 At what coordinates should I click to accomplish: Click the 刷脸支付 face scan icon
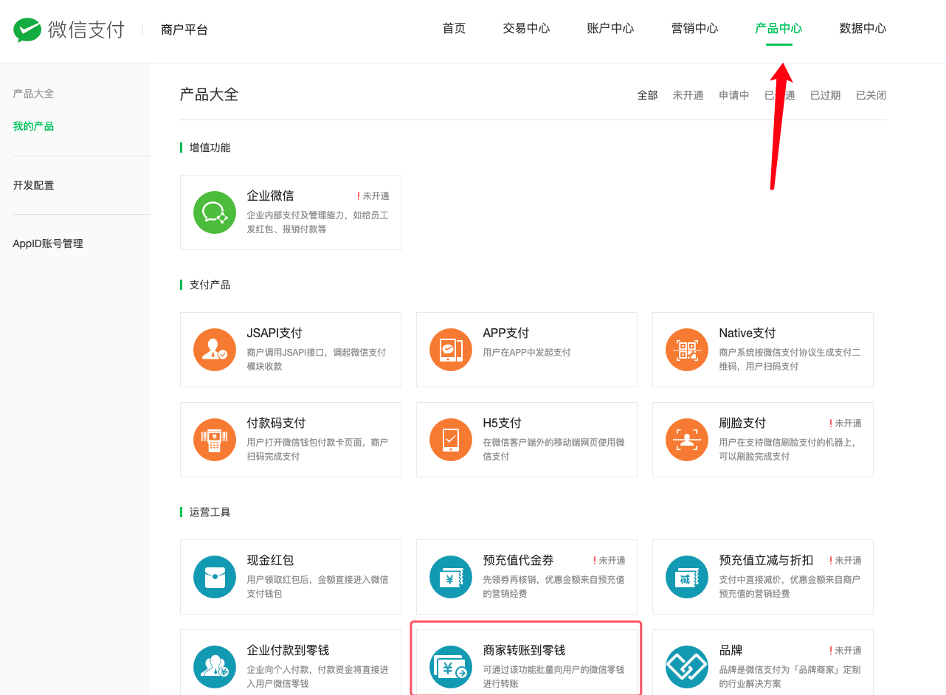coord(687,440)
